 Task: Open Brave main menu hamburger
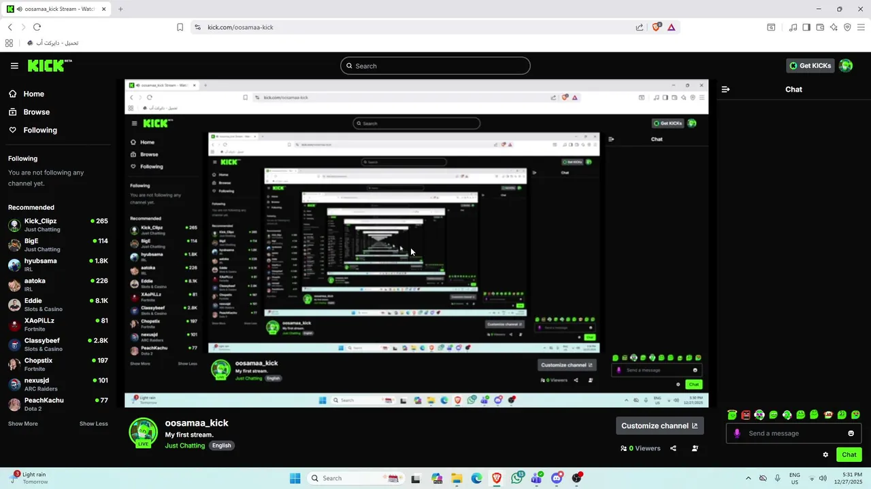tap(861, 27)
